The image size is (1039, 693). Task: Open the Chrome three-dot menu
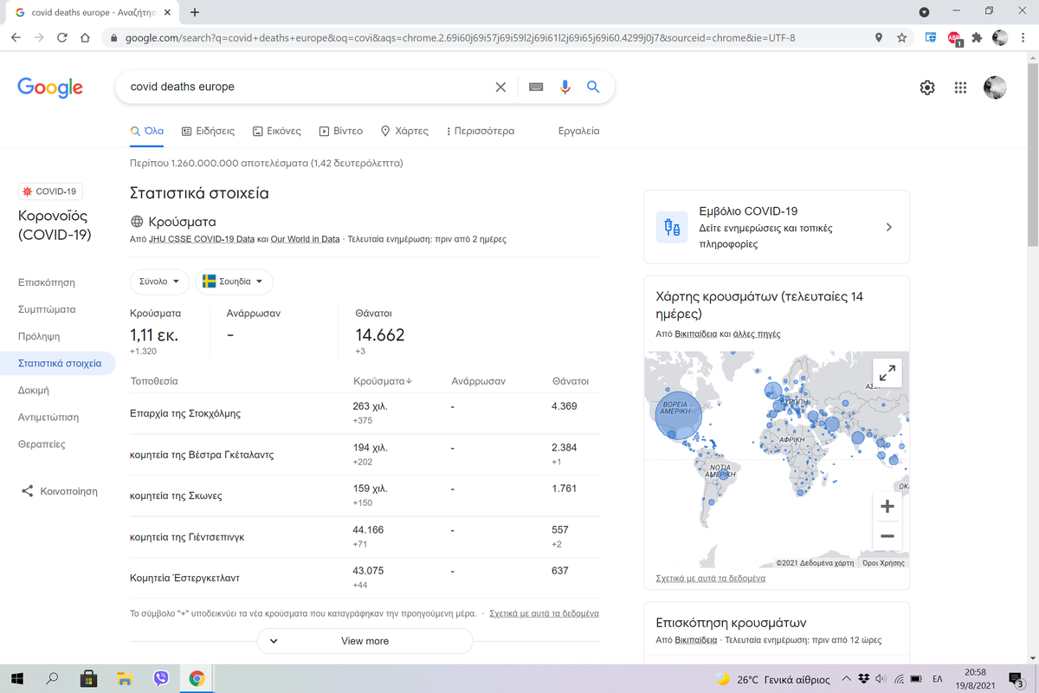point(1023,38)
